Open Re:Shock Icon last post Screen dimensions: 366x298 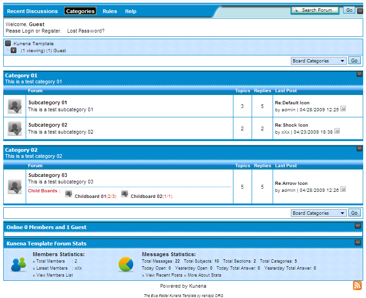pyautogui.click(x=291, y=125)
